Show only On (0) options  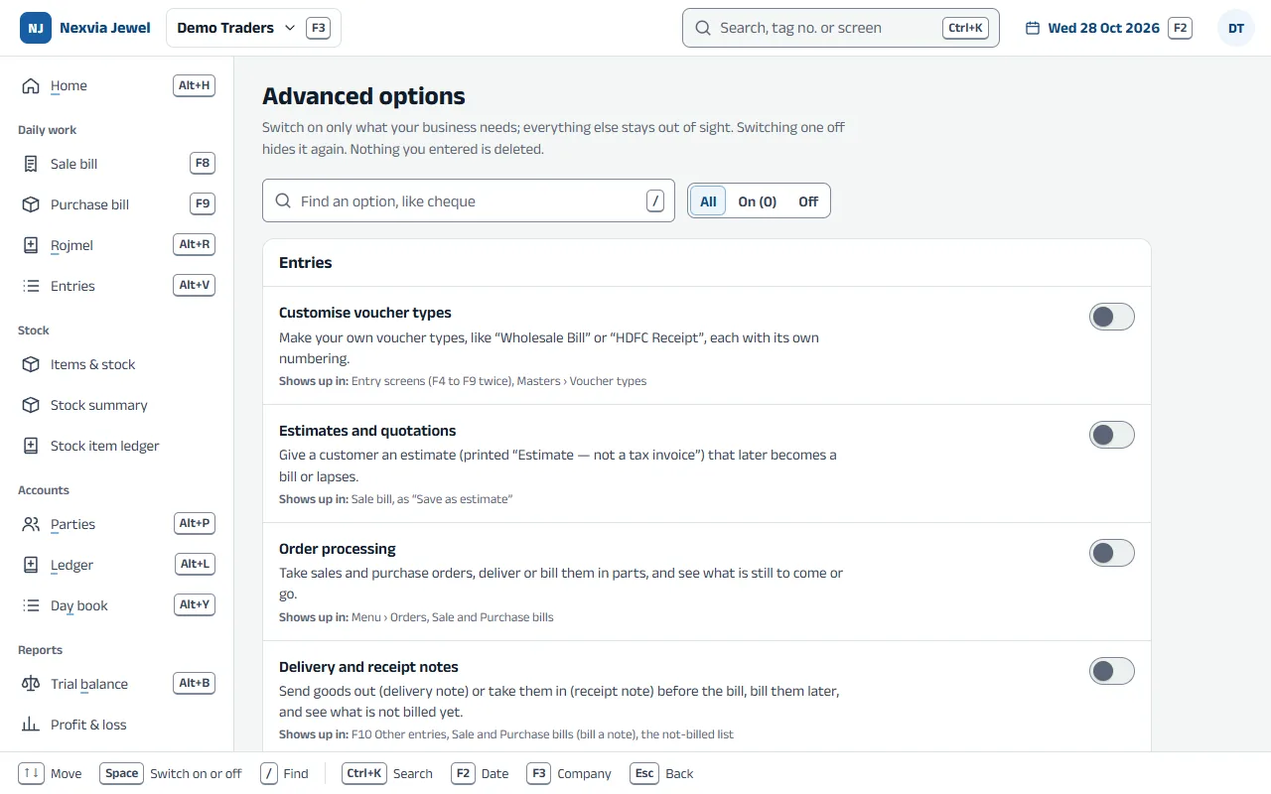(x=758, y=201)
